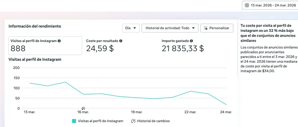Image resolution: width=298 pixels, height=127 pixels.
Task: Click the Personalizar button
Action: pyautogui.click(x=217, y=28)
